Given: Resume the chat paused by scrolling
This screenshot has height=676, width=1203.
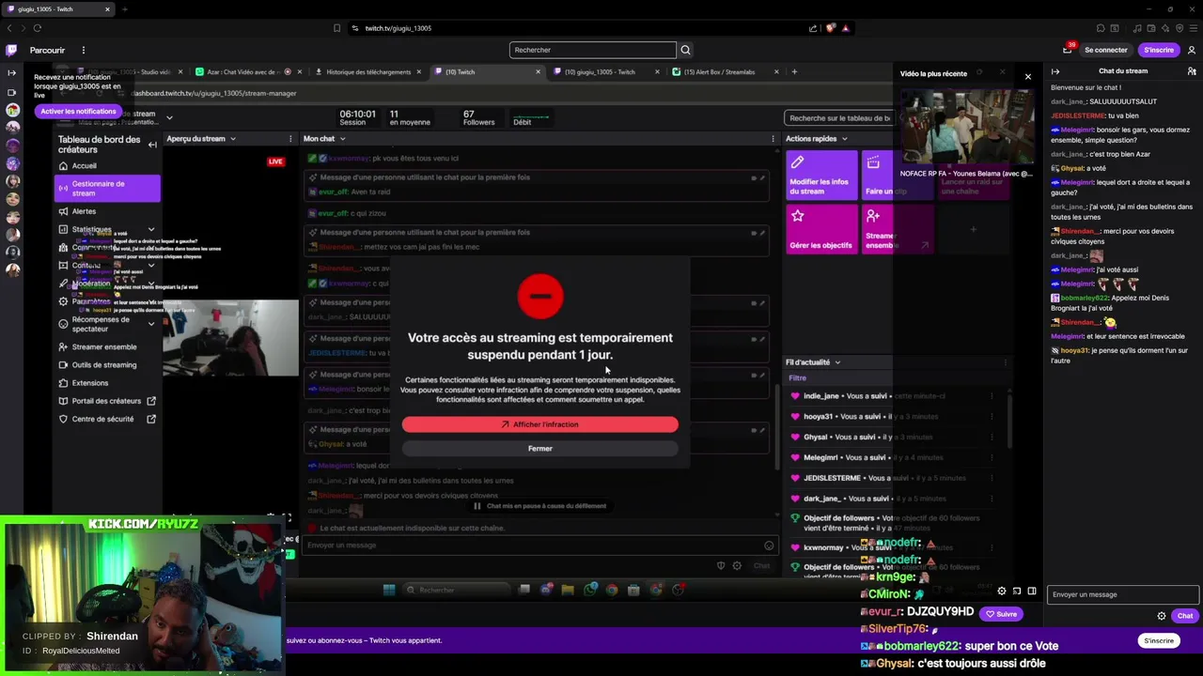Looking at the screenshot, I should [539, 506].
